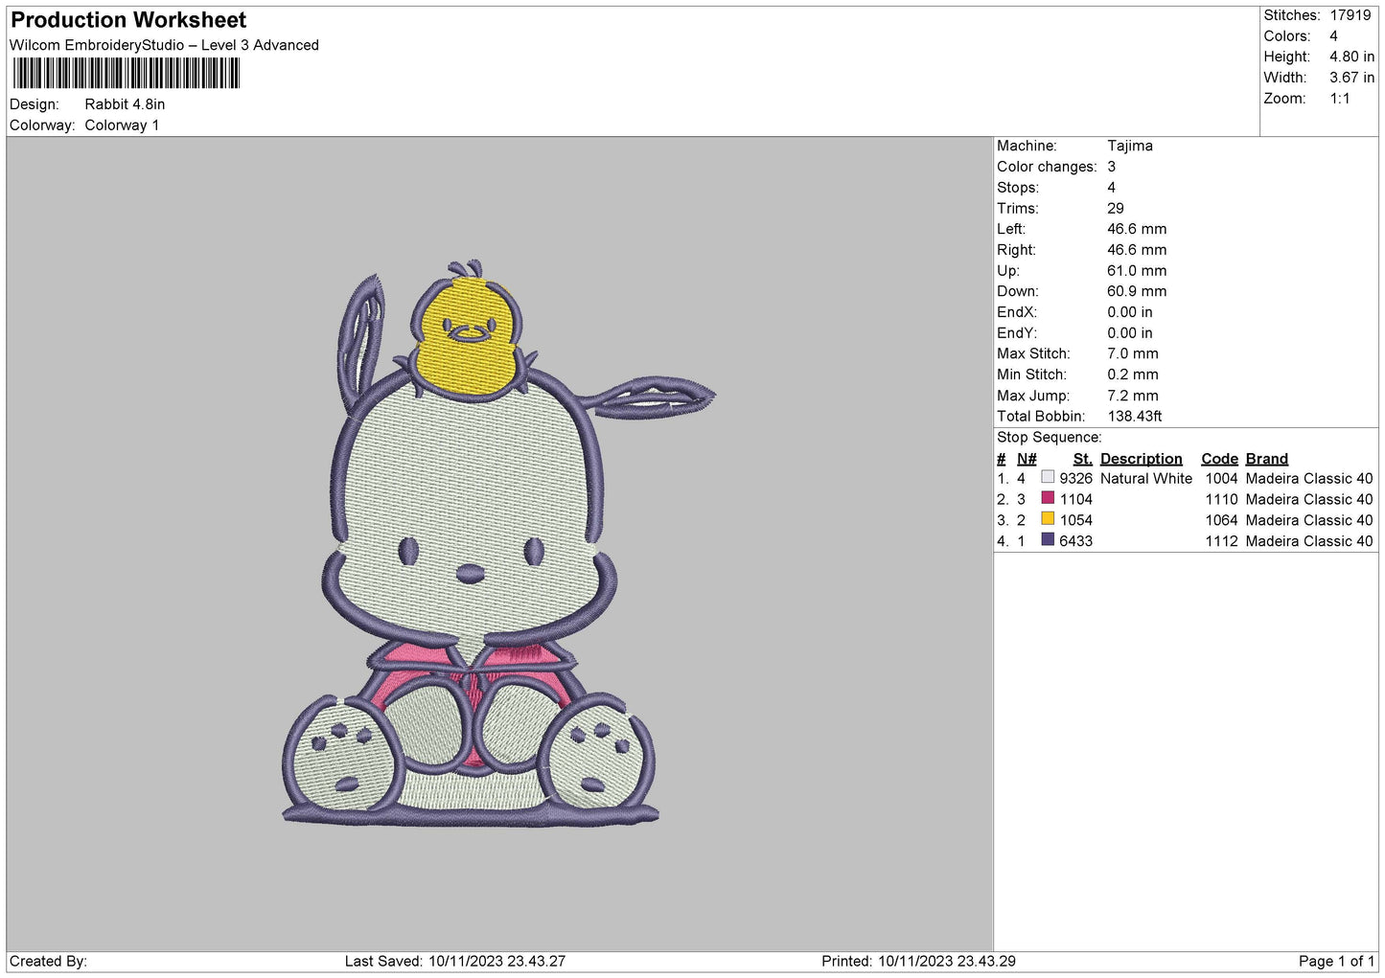Click the Max Stitch value '7.0 mm'
Viewport: 1385px width, 978px height.
(1133, 353)
